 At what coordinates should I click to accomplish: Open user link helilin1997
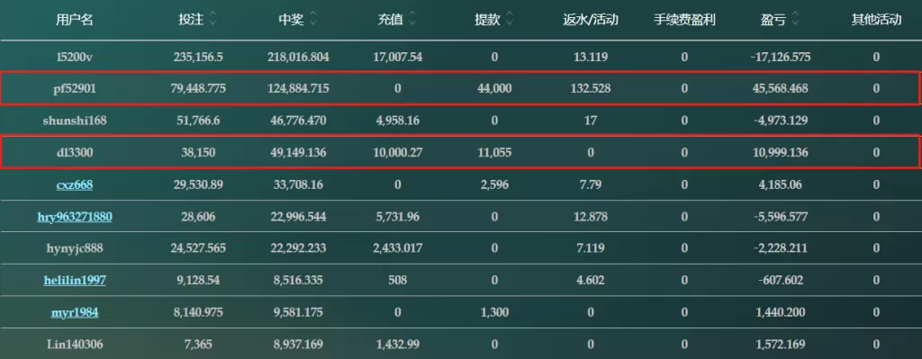75,280
